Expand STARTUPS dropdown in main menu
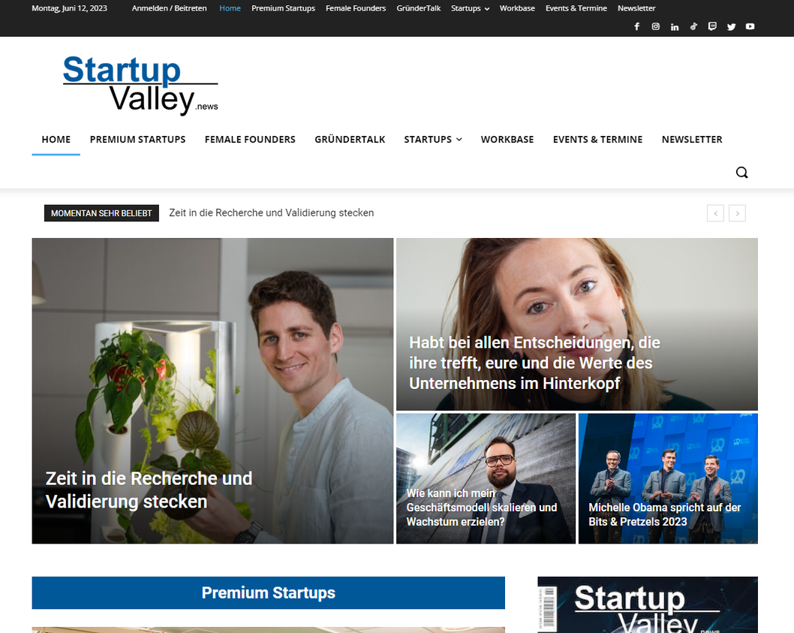This screenshot has height=633, width=794. pos(433,140)
